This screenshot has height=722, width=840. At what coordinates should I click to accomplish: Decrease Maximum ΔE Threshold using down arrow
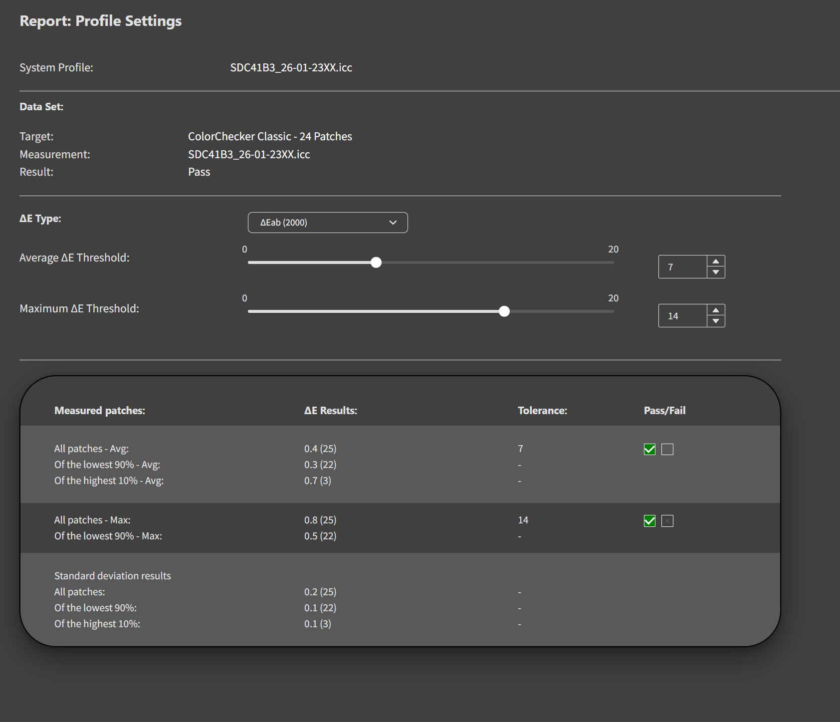click(x=716, y=321)
